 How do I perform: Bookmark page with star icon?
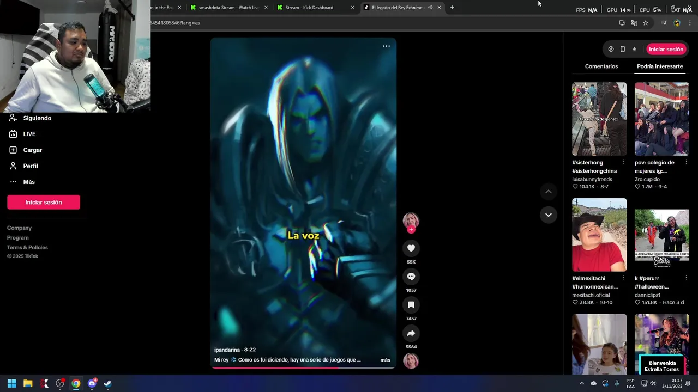[x=646, y=23]
